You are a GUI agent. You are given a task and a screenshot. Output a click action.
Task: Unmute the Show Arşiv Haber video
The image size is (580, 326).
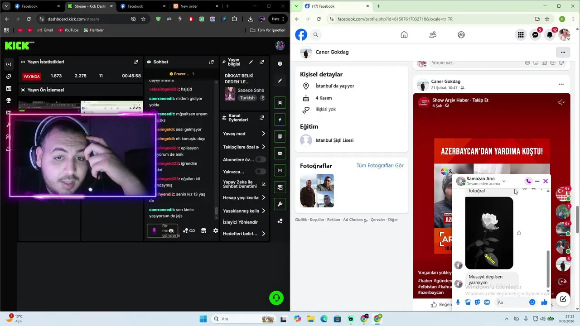561,102
